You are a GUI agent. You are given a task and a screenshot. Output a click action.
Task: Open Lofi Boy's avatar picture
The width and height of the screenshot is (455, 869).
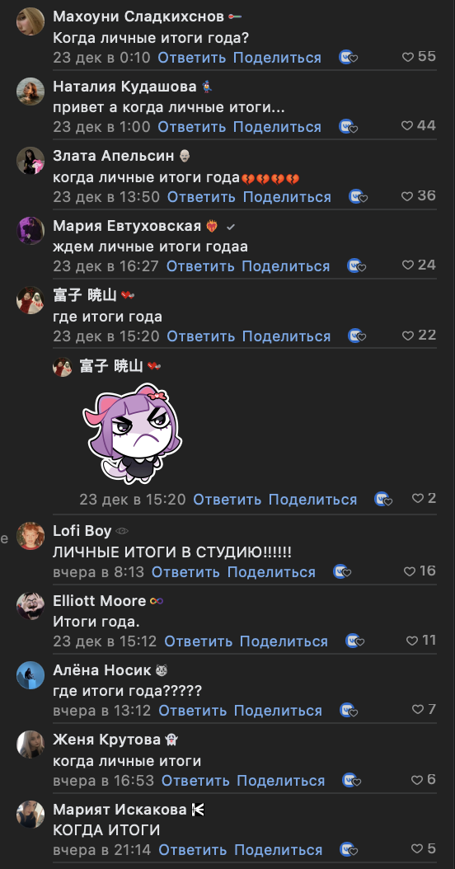(x=30, y=536)
